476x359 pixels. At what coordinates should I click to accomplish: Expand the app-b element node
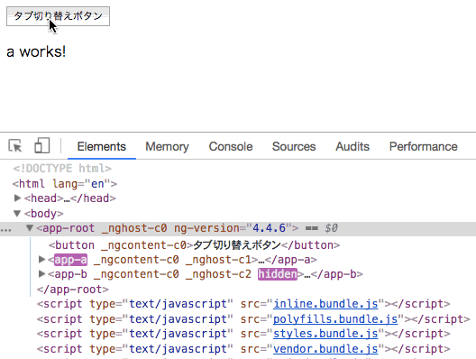click(x=41, y=274)
